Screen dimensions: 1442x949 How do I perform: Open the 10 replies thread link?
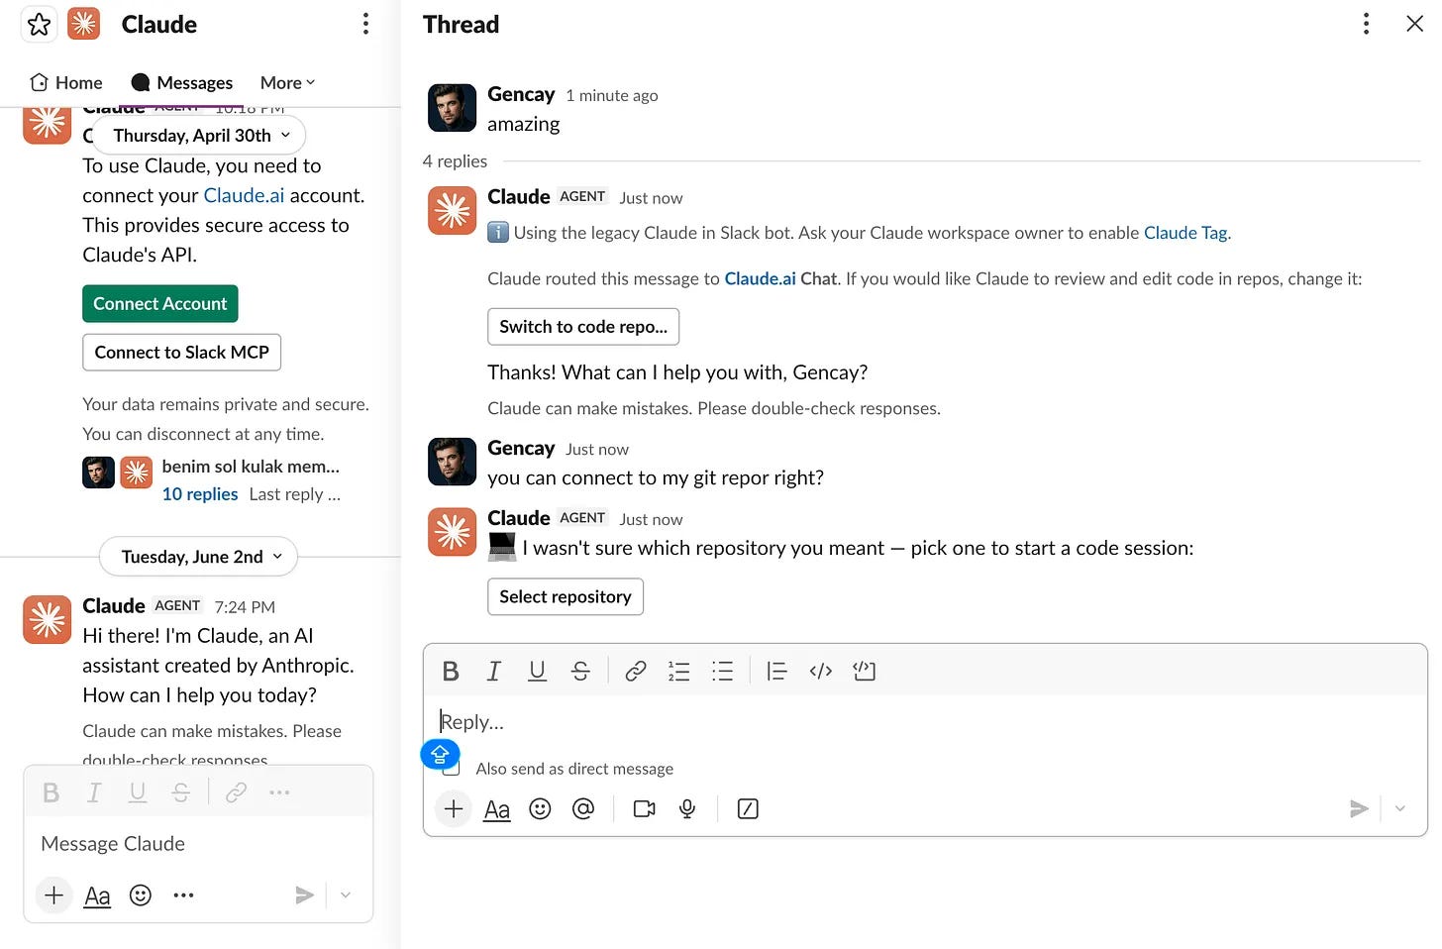click(x=200, y=494)
